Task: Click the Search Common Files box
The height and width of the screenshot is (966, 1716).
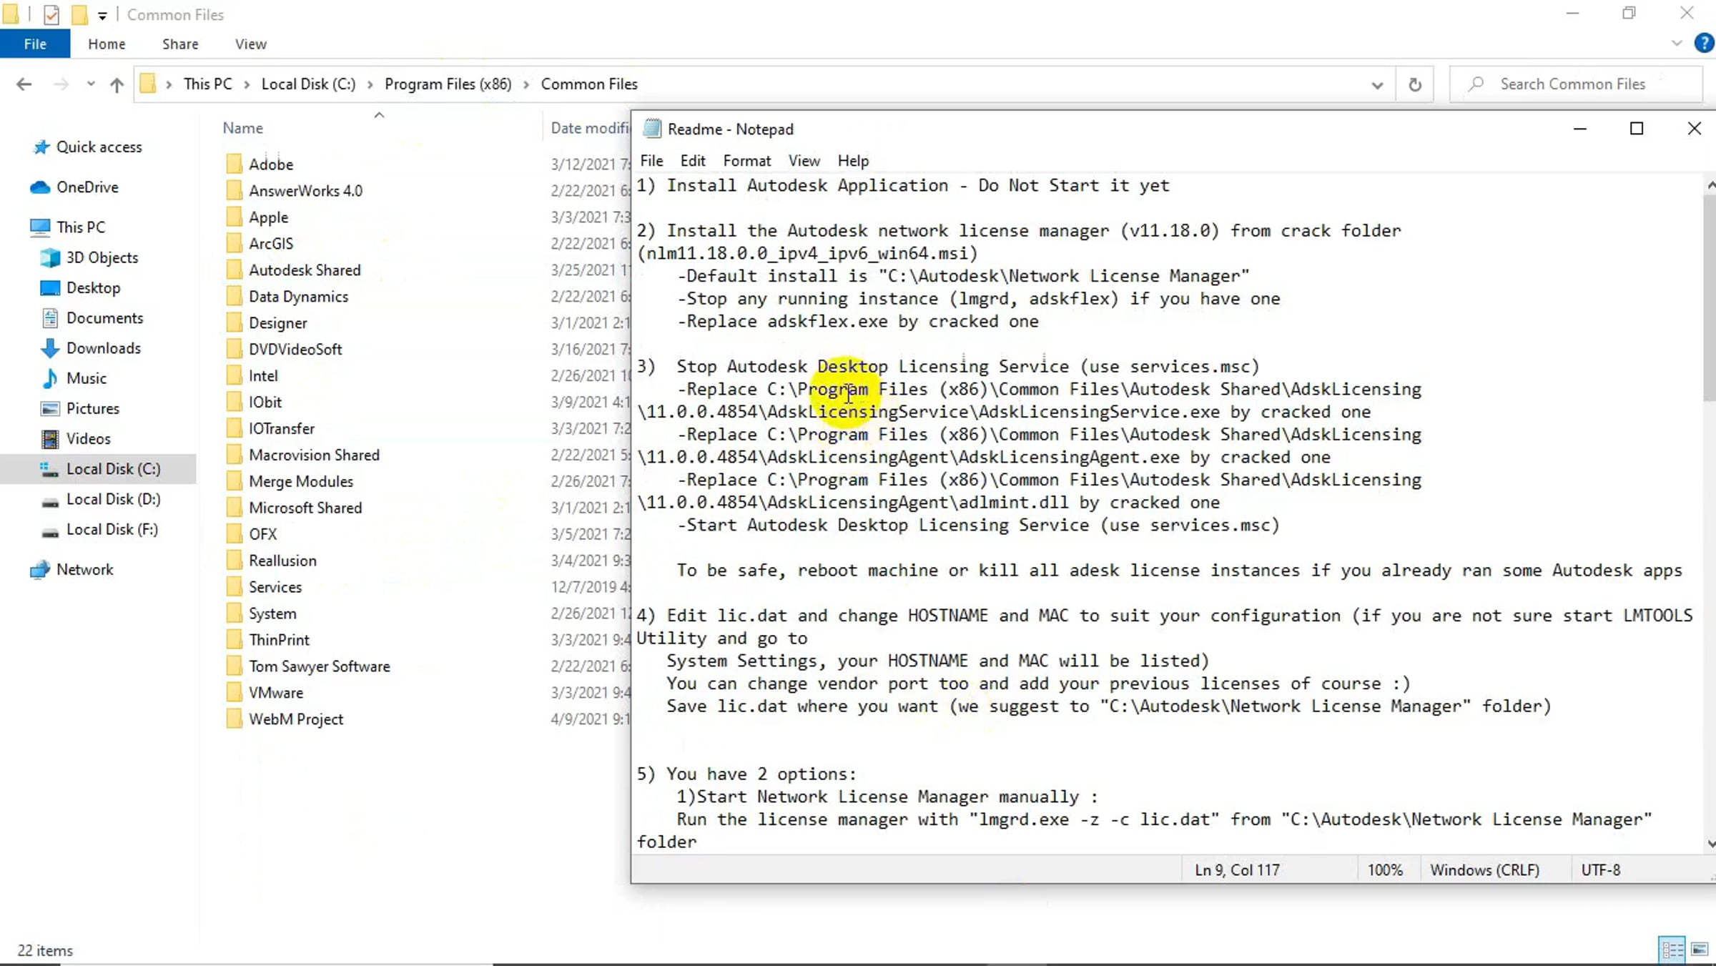Action: (1573, 84)
